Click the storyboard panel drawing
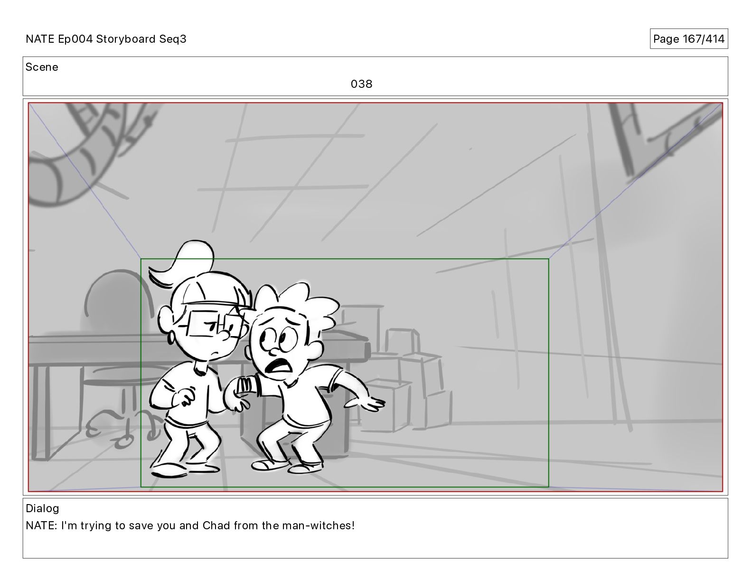The image size is (752, 581). pyautogui.click(x=376, y=297)
